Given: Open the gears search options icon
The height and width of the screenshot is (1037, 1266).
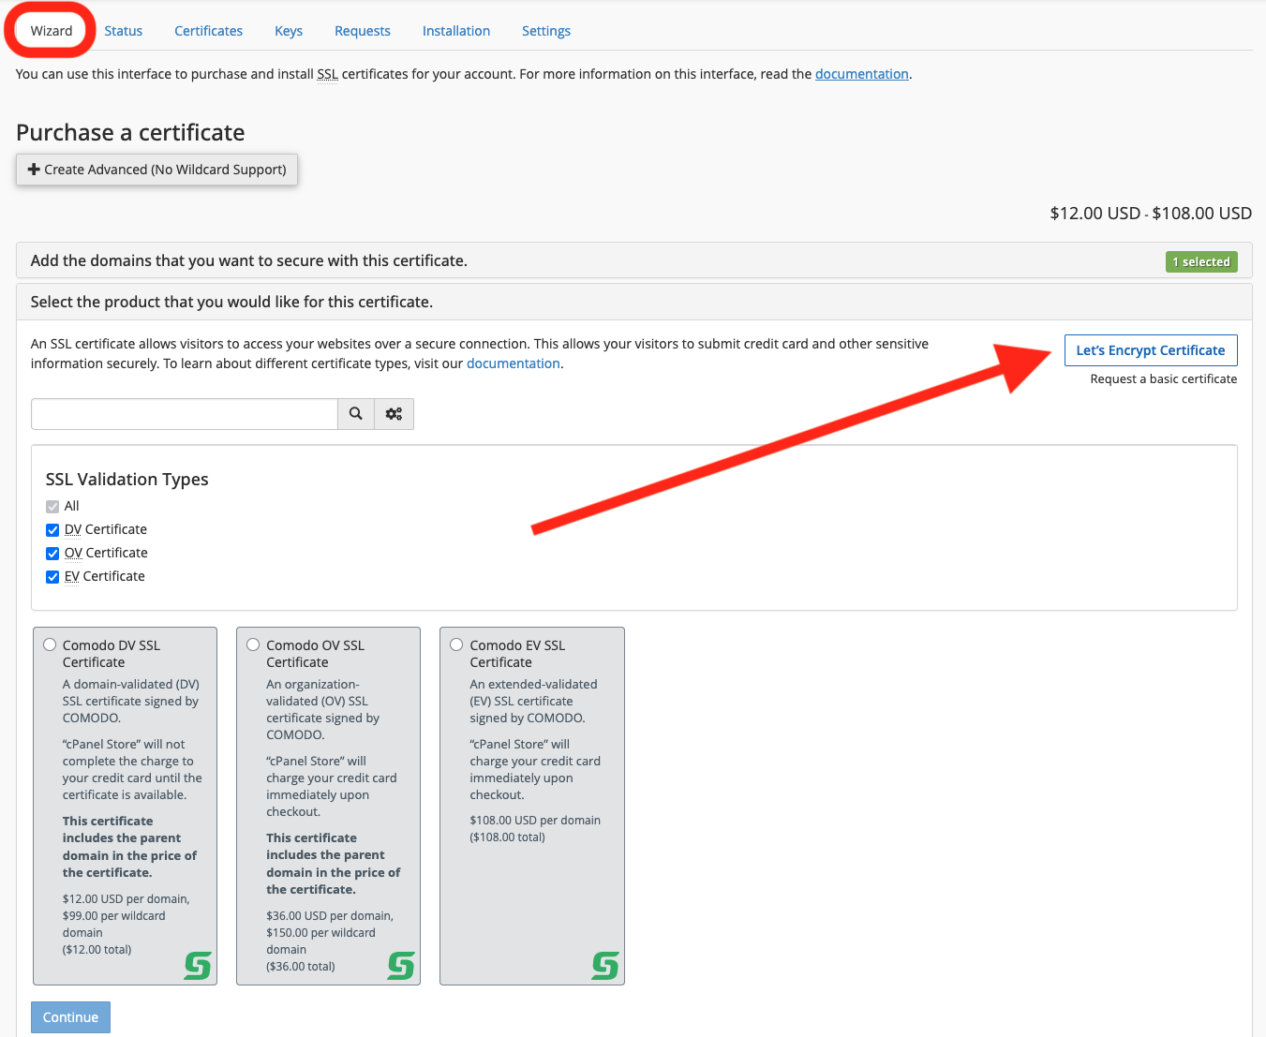Looking at the screenshot, I should (x=395, y=414).
